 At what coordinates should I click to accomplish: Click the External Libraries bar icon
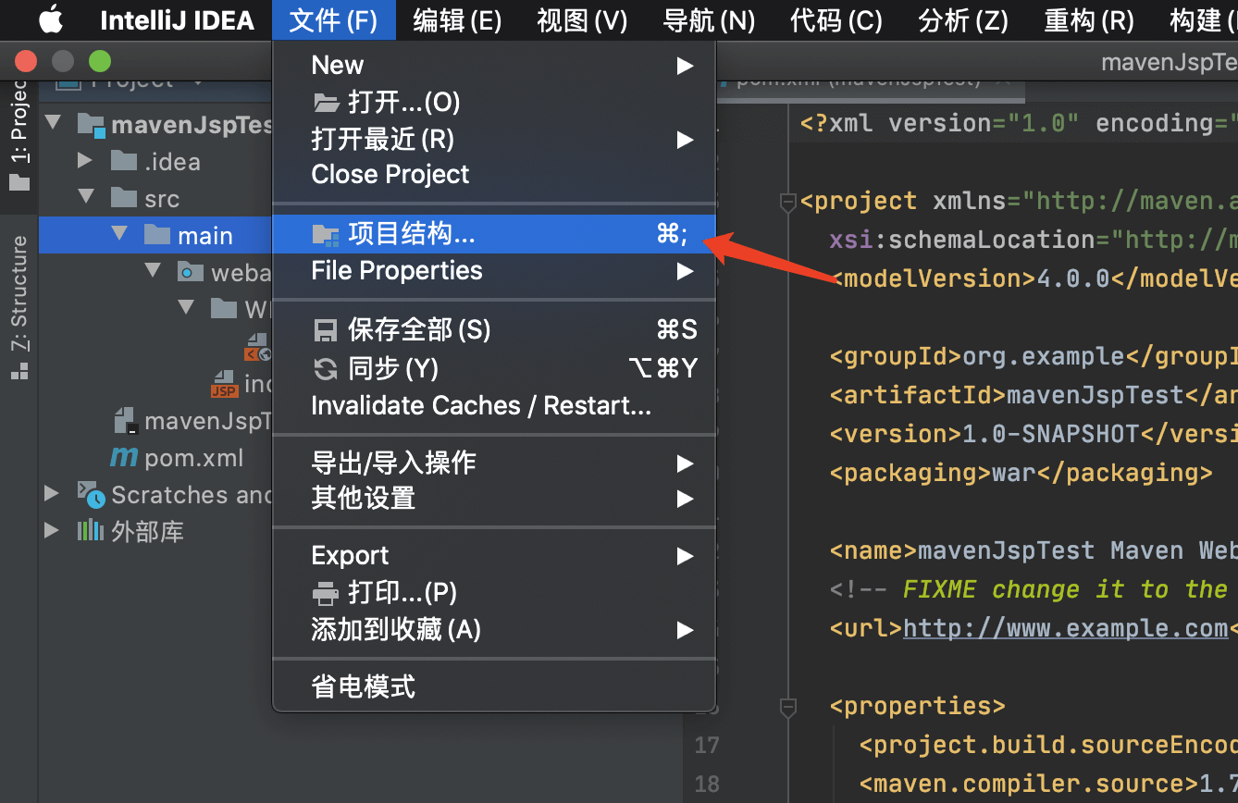pos(90,531)
